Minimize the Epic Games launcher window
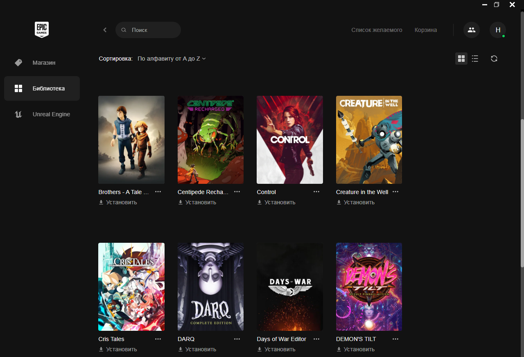This screenshot has height=357, width=524. 484,5
